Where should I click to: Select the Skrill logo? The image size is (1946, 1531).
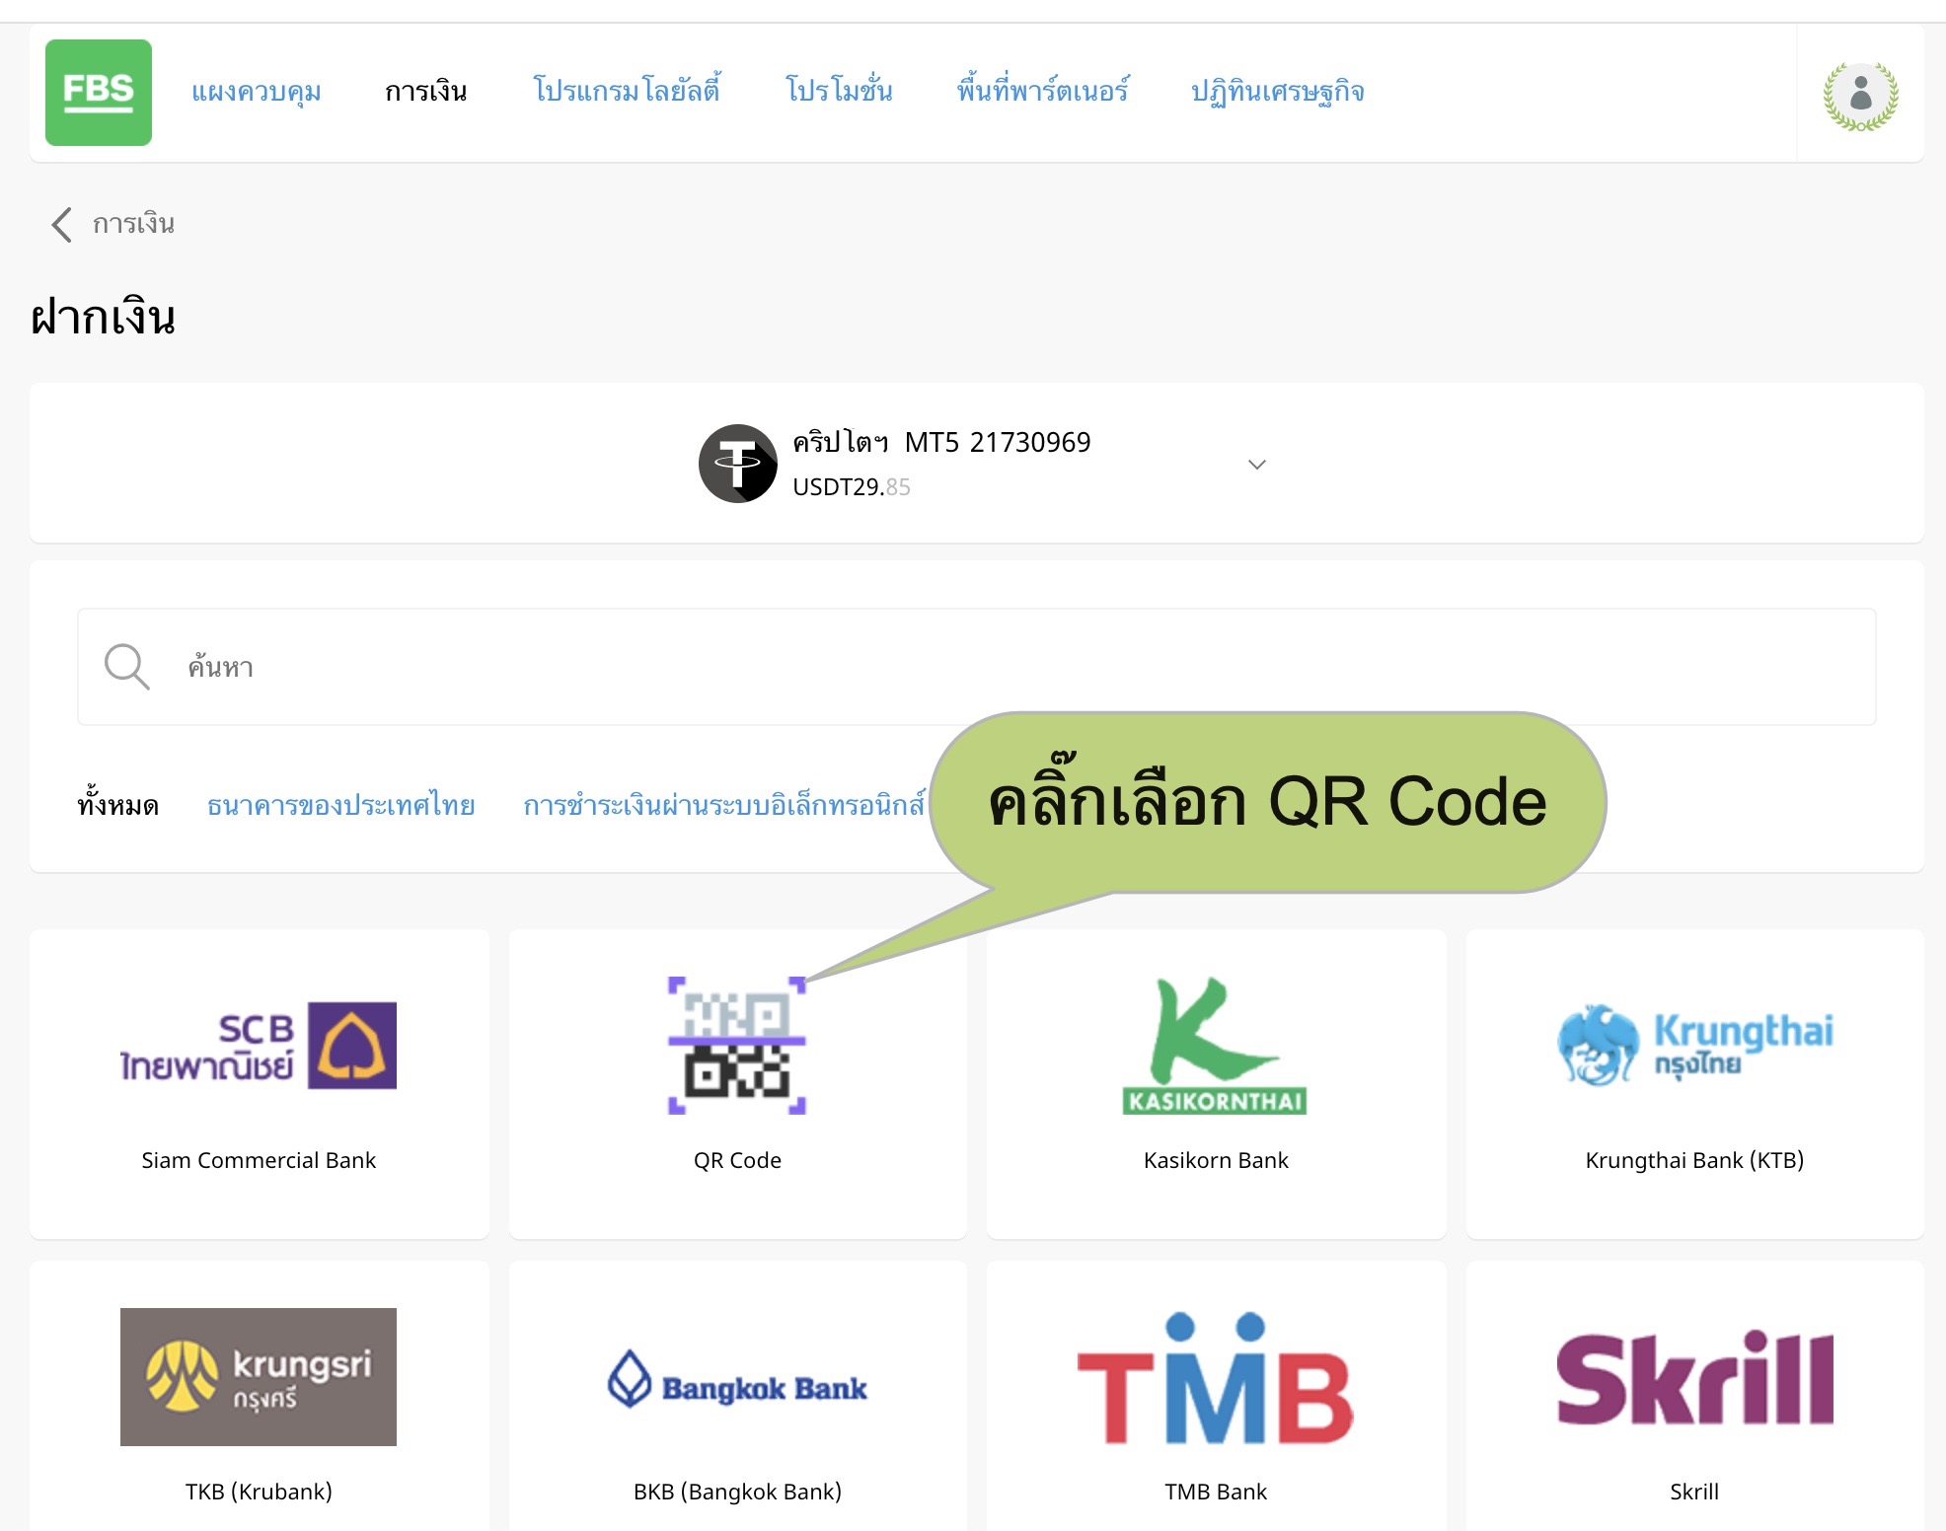coord(1694,1377)
